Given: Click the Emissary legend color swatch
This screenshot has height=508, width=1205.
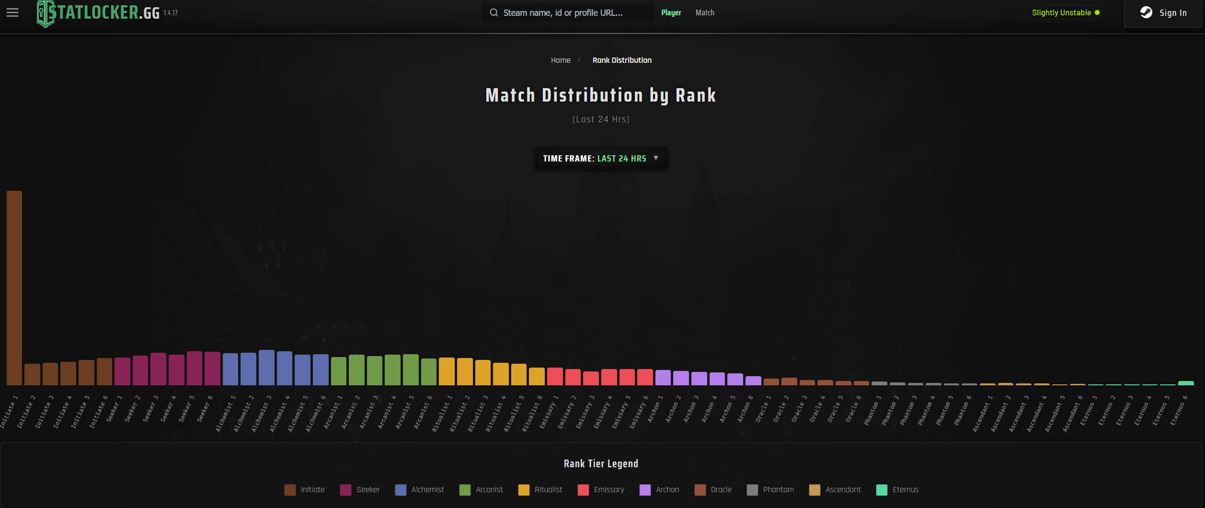Looking at the screenshot, I should click(x=583, y=490).
